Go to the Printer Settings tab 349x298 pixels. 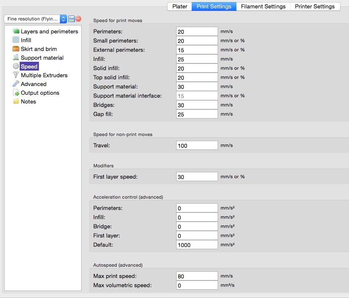(x=314, y=6)
